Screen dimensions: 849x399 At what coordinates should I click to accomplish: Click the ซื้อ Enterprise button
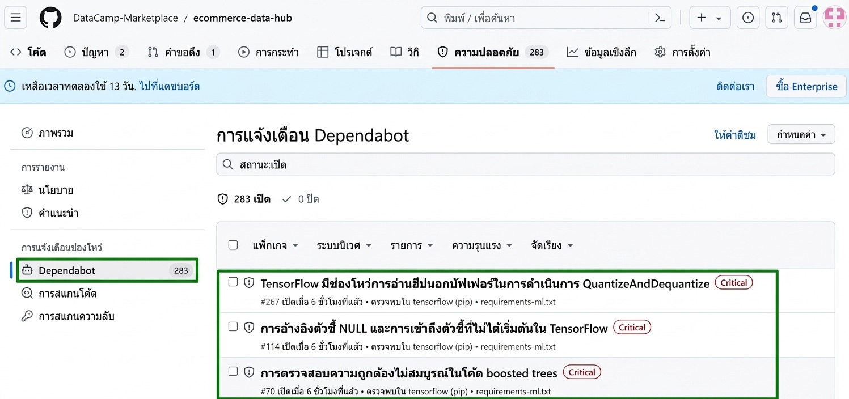[806, 87]
